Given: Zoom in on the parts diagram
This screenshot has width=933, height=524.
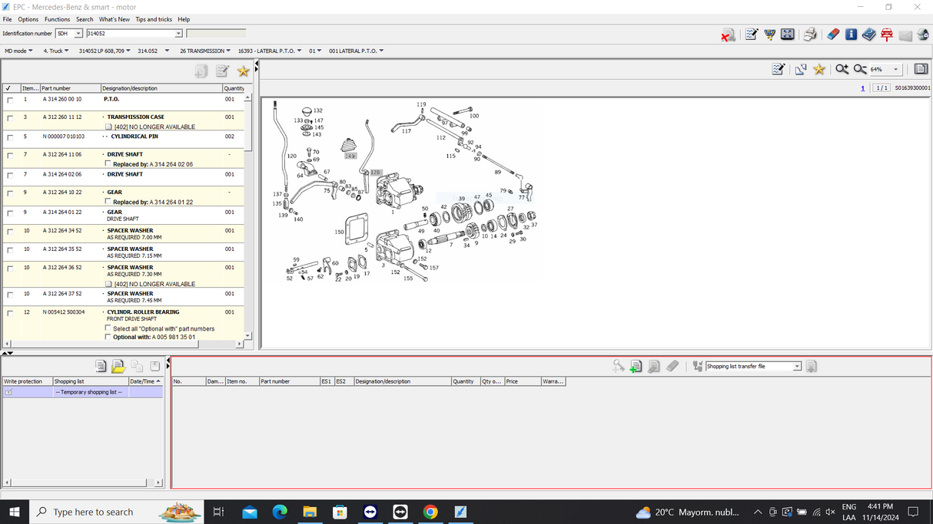Looking at the screenshot, I should 842,69.
